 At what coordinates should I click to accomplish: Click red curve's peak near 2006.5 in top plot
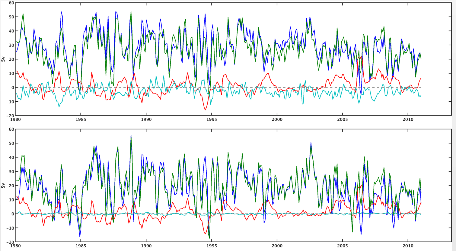pyautogui.click(x=361, y=56)
